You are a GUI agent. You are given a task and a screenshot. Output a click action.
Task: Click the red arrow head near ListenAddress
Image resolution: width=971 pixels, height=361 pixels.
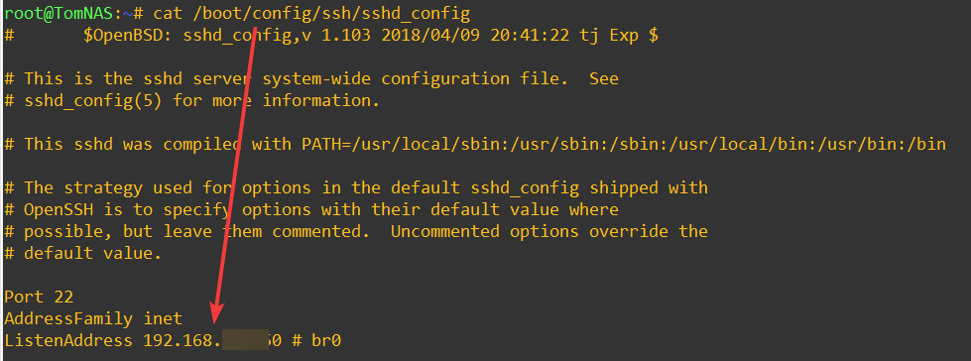pyautogui.click(x=217, y=311)
